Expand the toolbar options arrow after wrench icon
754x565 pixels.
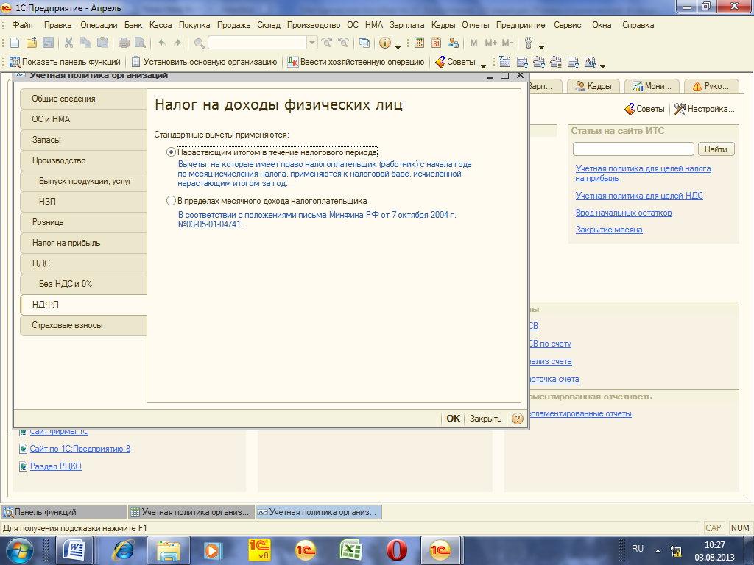tap(541, 47)
